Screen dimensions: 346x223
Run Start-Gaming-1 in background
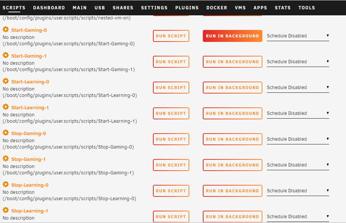[232, 62]
